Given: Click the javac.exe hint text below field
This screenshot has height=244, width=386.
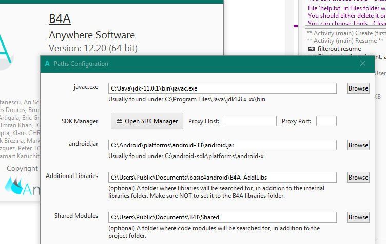Looking at the screenshot, I should pos(187,99).
